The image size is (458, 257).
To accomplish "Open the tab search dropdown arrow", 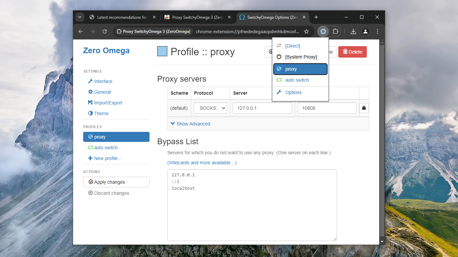I will [x=79, y=17].
